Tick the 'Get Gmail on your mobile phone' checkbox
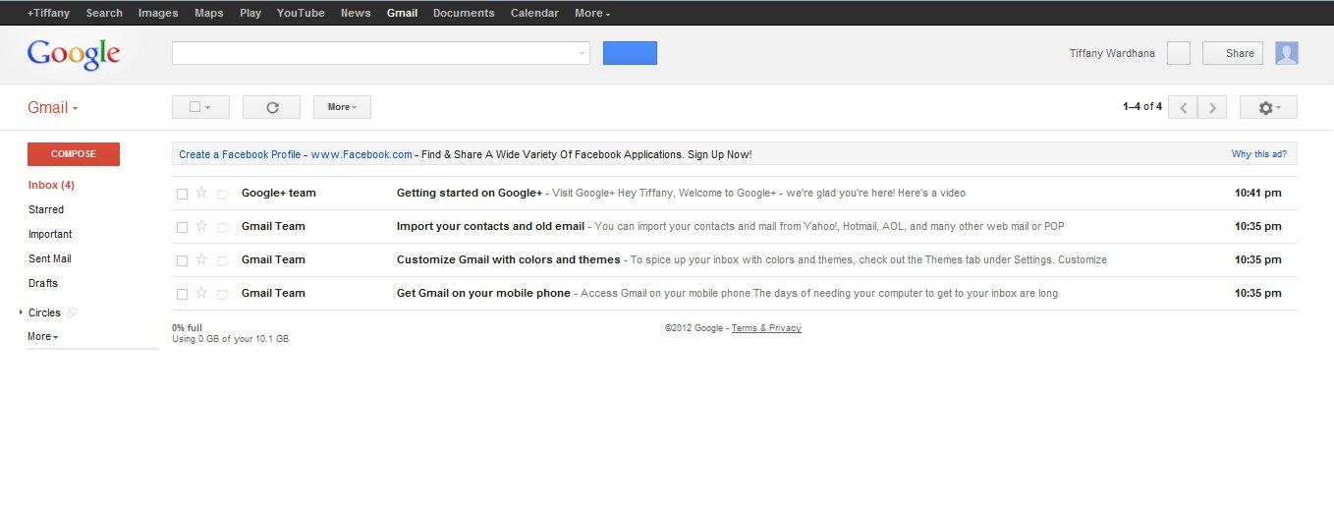 click(182, 294)
